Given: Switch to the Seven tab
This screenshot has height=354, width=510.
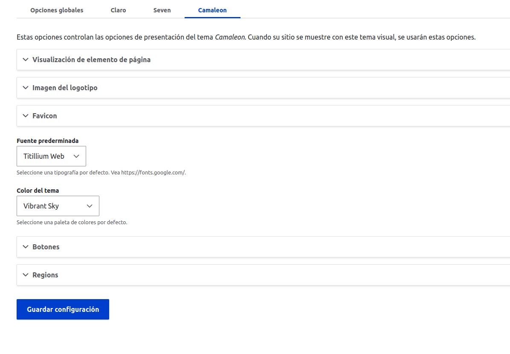Looking at the screenshot, I should coord(162,10).
